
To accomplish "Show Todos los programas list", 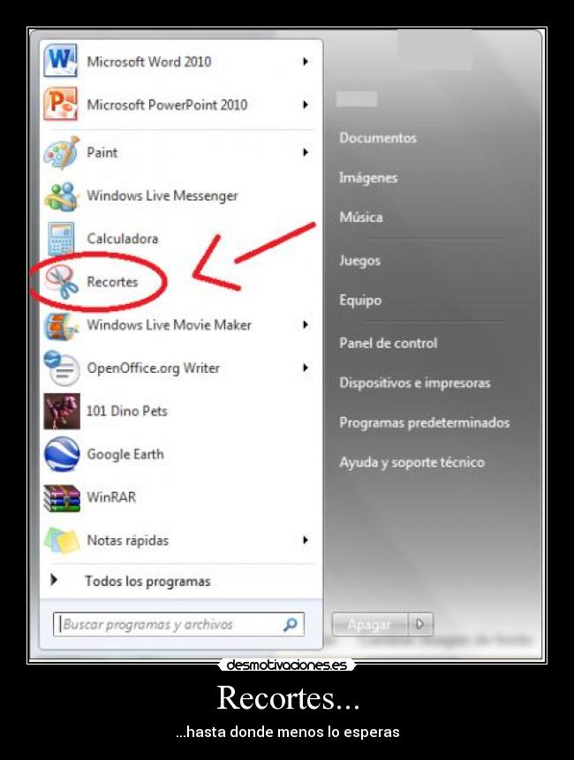I will (x=147, y=581).
